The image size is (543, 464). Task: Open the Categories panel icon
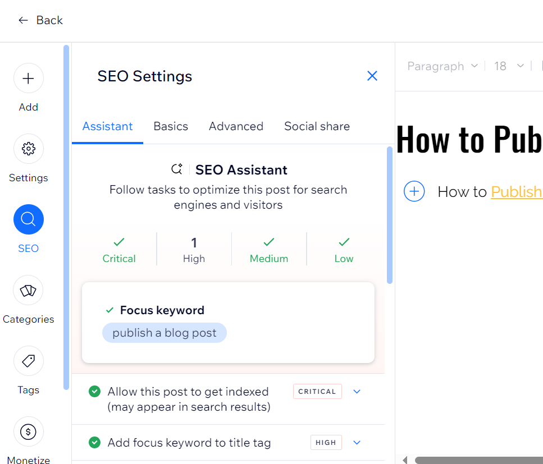[x=28, y=290]
